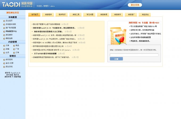Open news item dated 01月01日

pos(47,24)
